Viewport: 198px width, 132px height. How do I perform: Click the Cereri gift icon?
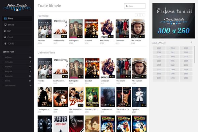tap(5, 37)
